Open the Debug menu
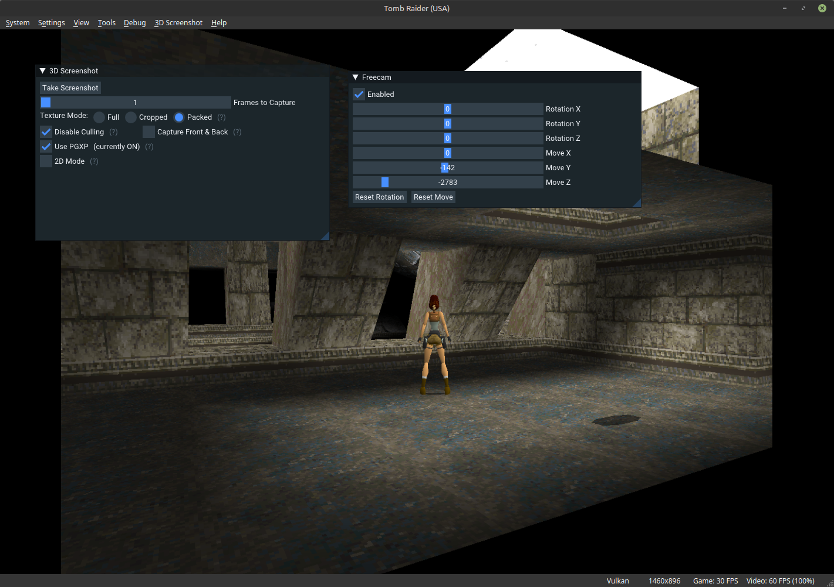 134,23
